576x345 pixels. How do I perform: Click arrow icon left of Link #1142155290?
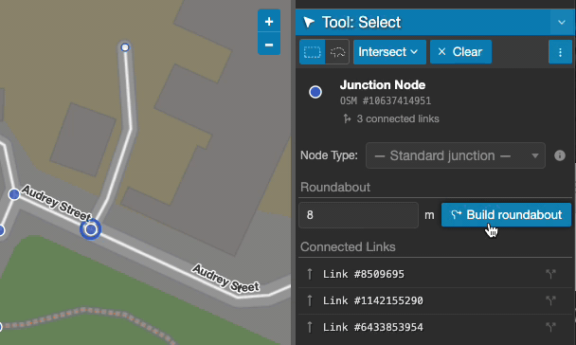click(310, 300)
